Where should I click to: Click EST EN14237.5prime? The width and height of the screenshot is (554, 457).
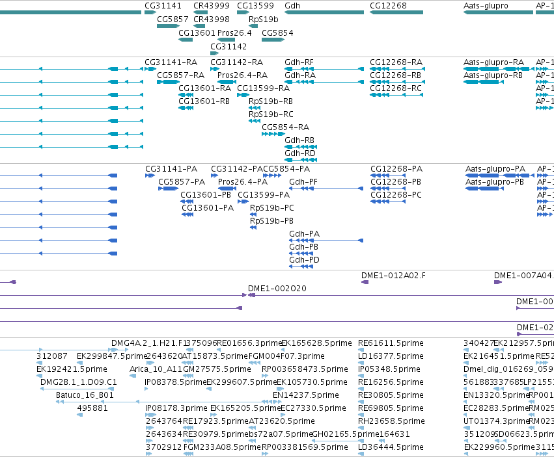coord(277,402)
